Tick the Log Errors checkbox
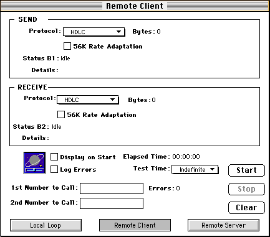 coord(54,169)
